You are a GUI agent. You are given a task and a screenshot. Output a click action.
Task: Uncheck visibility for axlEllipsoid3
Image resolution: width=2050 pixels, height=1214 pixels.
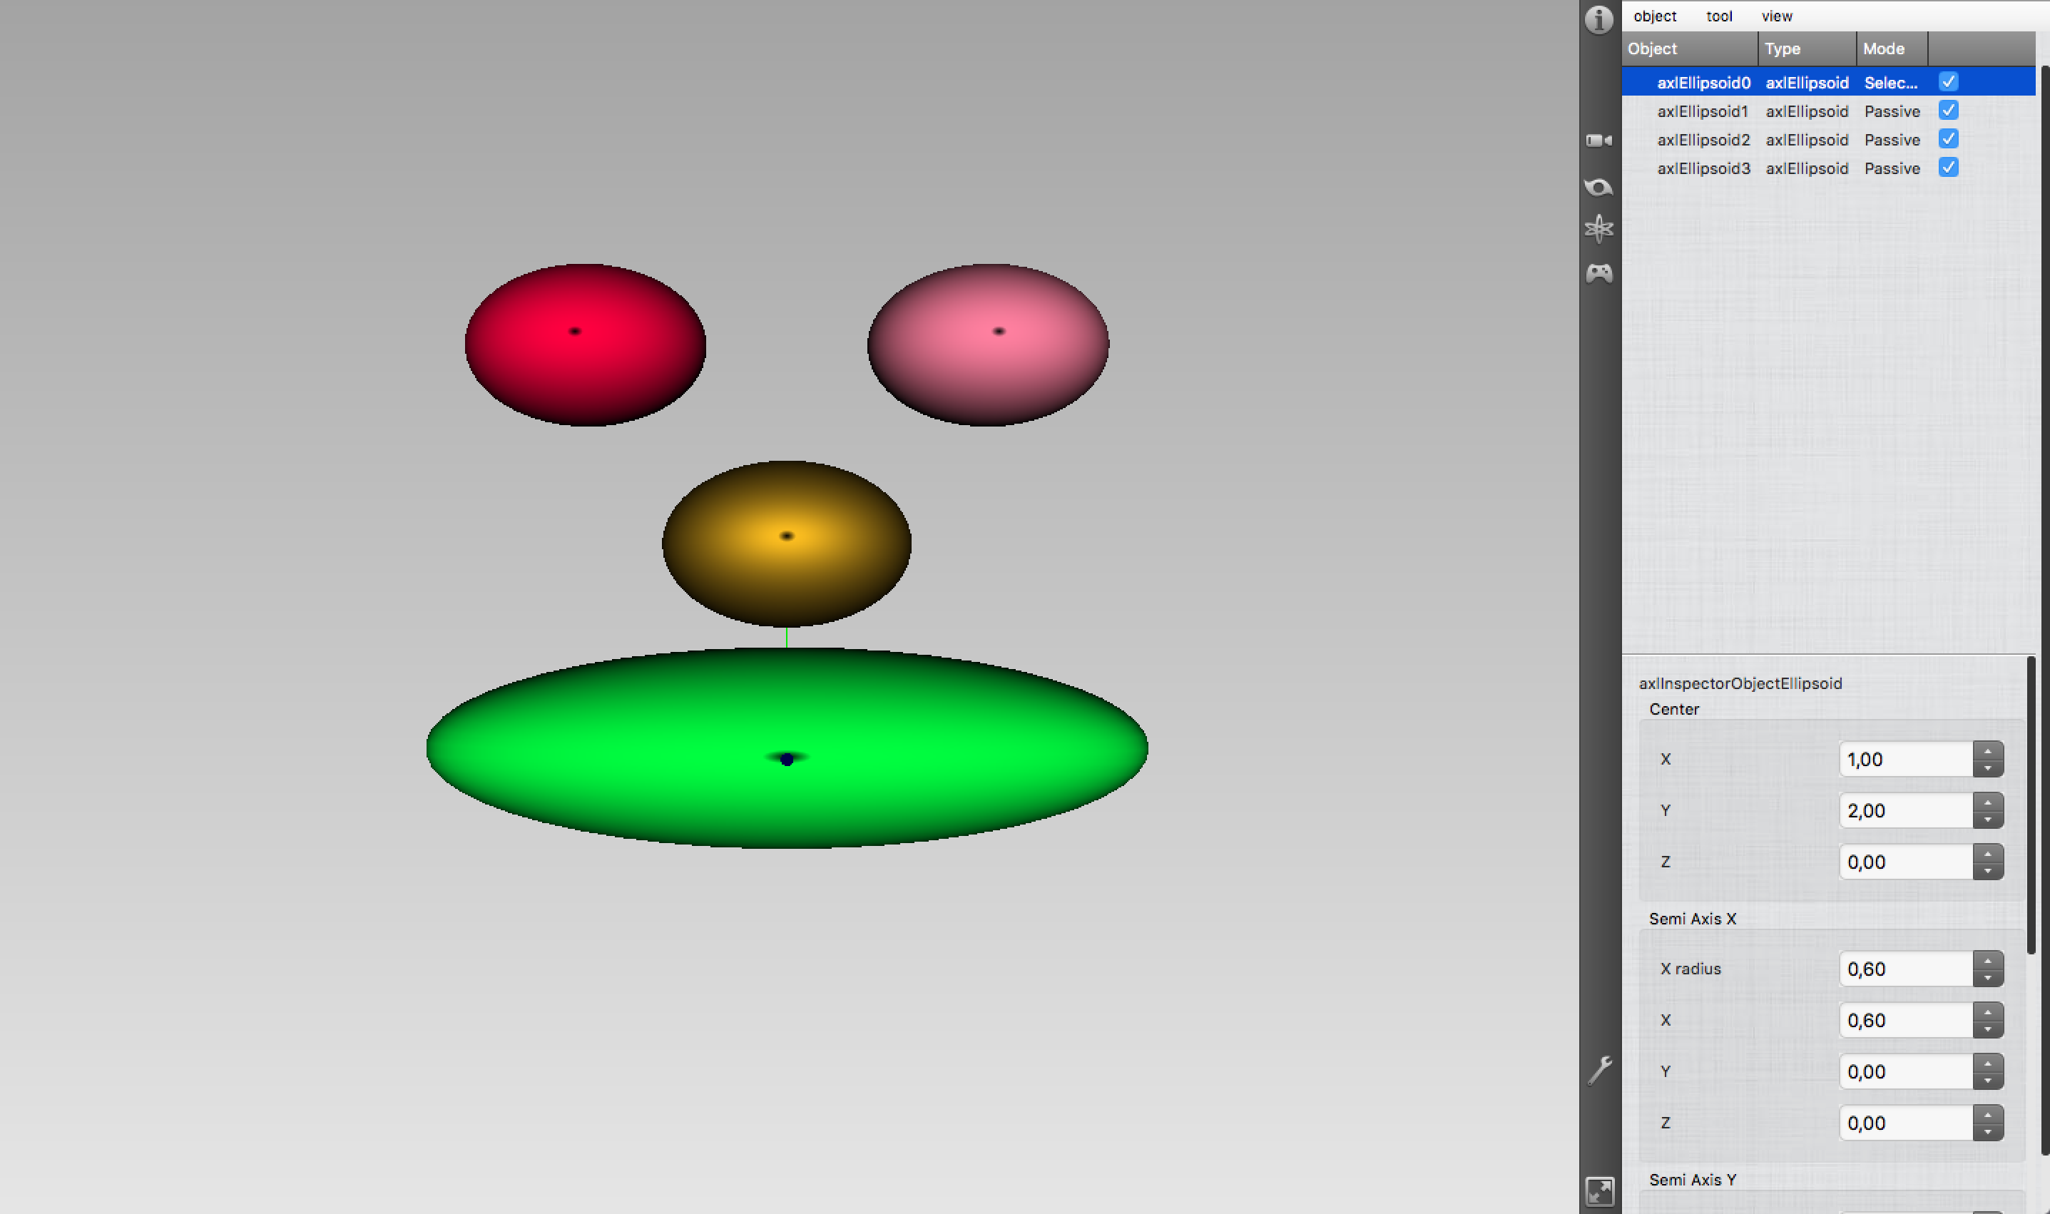(x=1949, y=168)
